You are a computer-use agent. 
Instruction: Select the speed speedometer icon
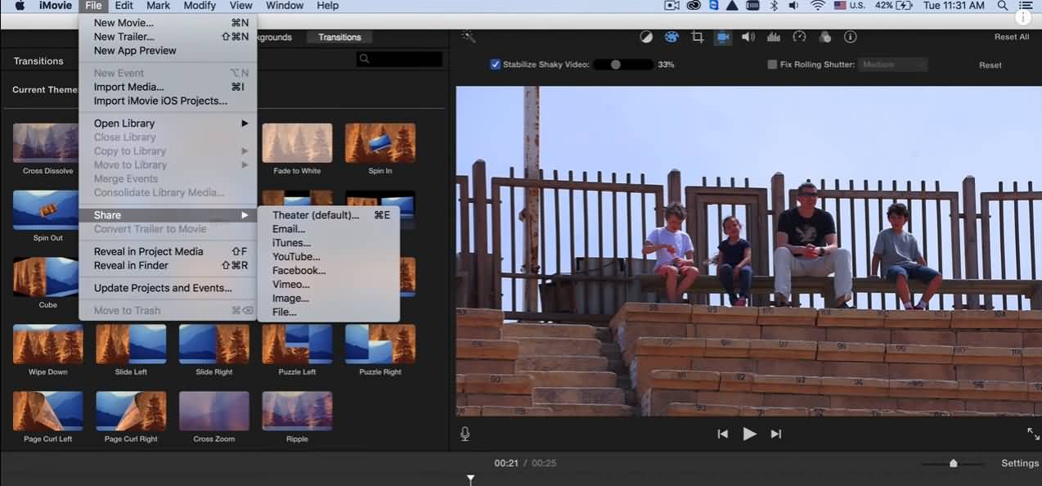(799, 37)
